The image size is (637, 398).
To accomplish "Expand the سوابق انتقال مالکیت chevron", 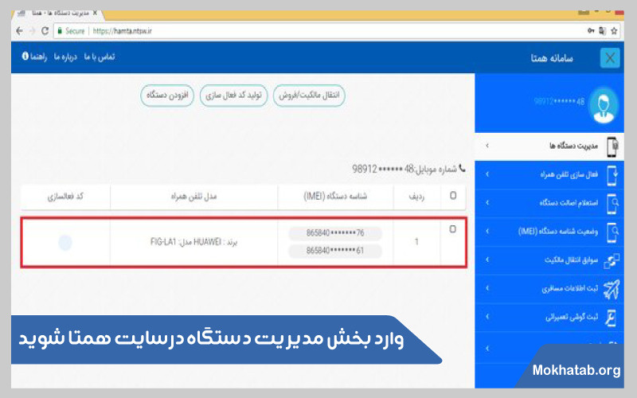I will tap(487, 259).
